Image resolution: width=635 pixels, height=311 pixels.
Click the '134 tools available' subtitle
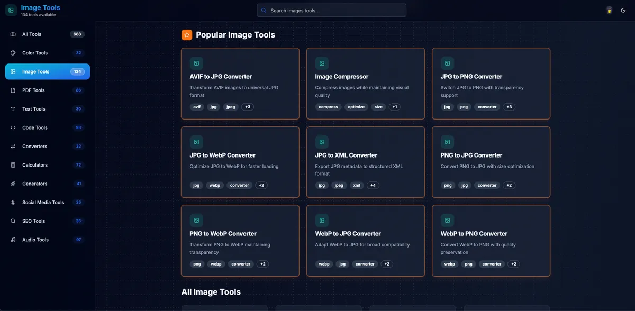(x=38, y=15)
